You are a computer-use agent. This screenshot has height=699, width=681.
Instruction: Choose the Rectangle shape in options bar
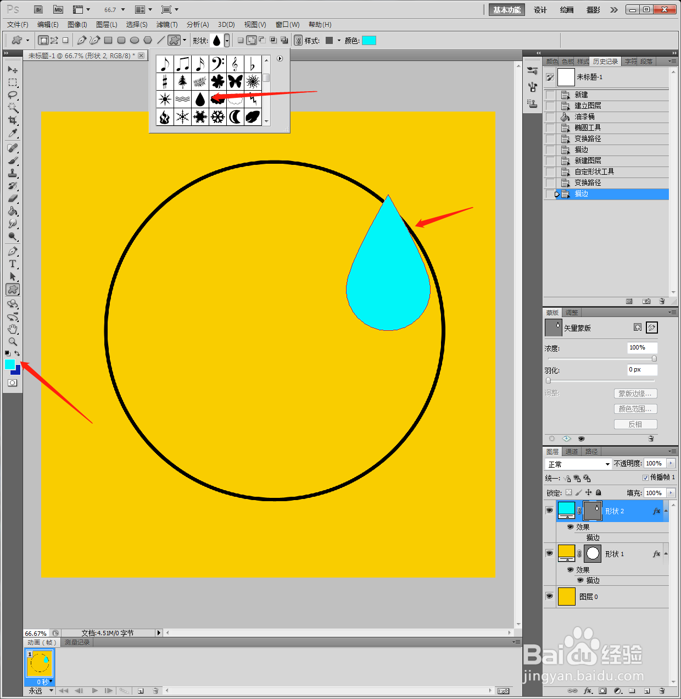108,40
